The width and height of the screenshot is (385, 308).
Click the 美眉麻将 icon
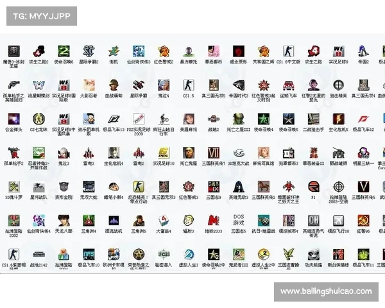coord(189,119)
